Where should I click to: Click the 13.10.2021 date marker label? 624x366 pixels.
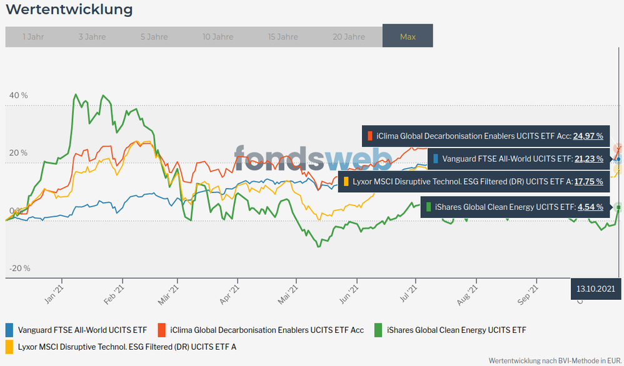pyautogui.click(x=595, y=289)
